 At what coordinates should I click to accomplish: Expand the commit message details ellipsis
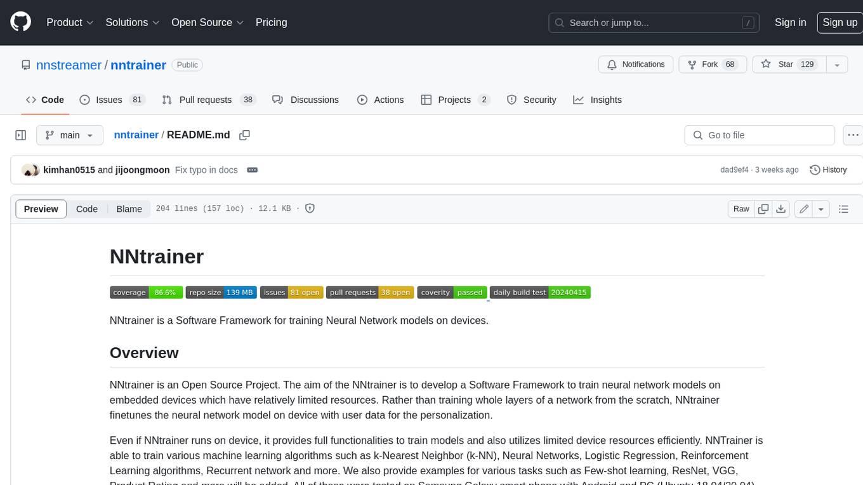click(252, 170)
